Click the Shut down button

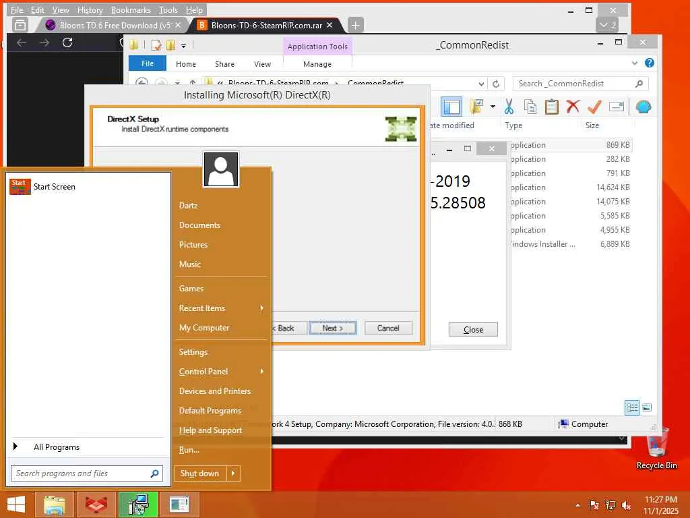[x=199, y=473]
